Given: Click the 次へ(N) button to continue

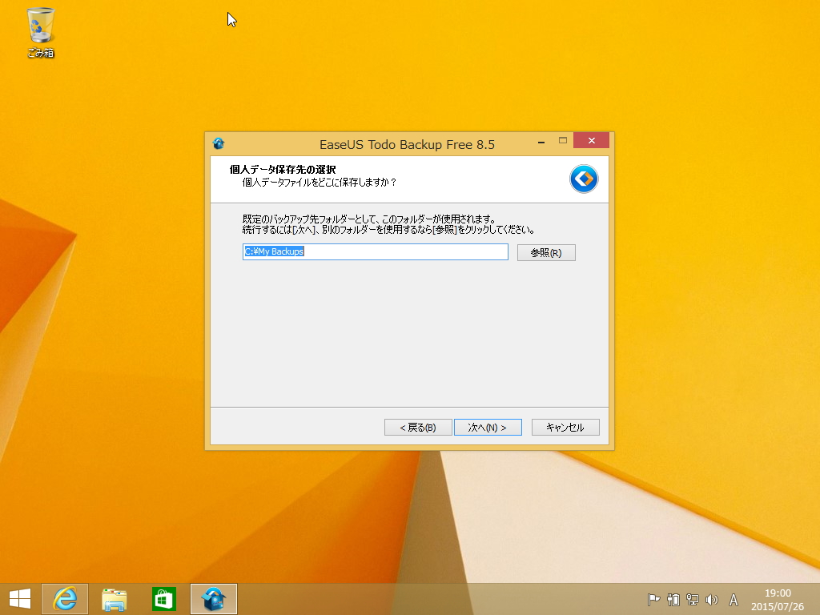Looking at the screenshot, I should [488, 427].
